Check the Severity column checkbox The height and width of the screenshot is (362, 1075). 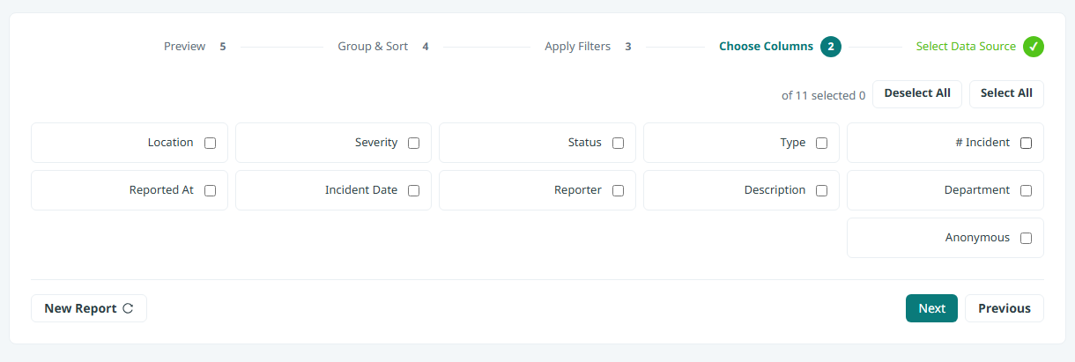[x=413, y=143]
